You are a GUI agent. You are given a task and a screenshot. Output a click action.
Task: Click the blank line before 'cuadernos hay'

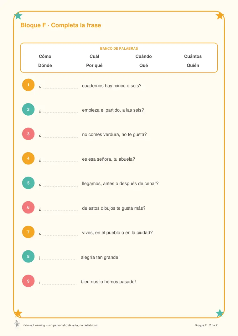click(x=60, y=86)
